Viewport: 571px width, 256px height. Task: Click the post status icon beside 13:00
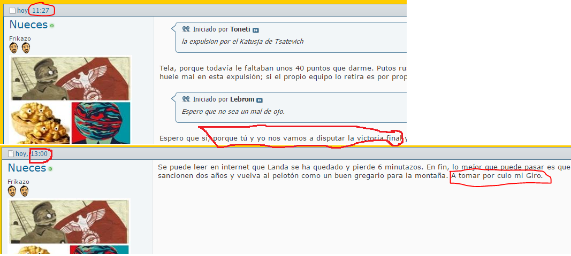click(11, 154)
